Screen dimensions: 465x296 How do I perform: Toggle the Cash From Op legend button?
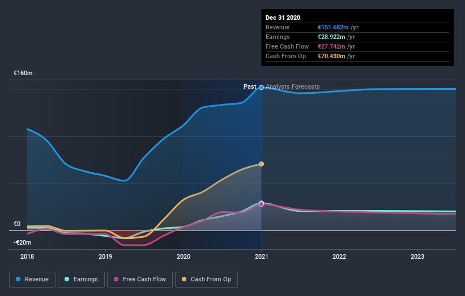click(x=206, y=280)
